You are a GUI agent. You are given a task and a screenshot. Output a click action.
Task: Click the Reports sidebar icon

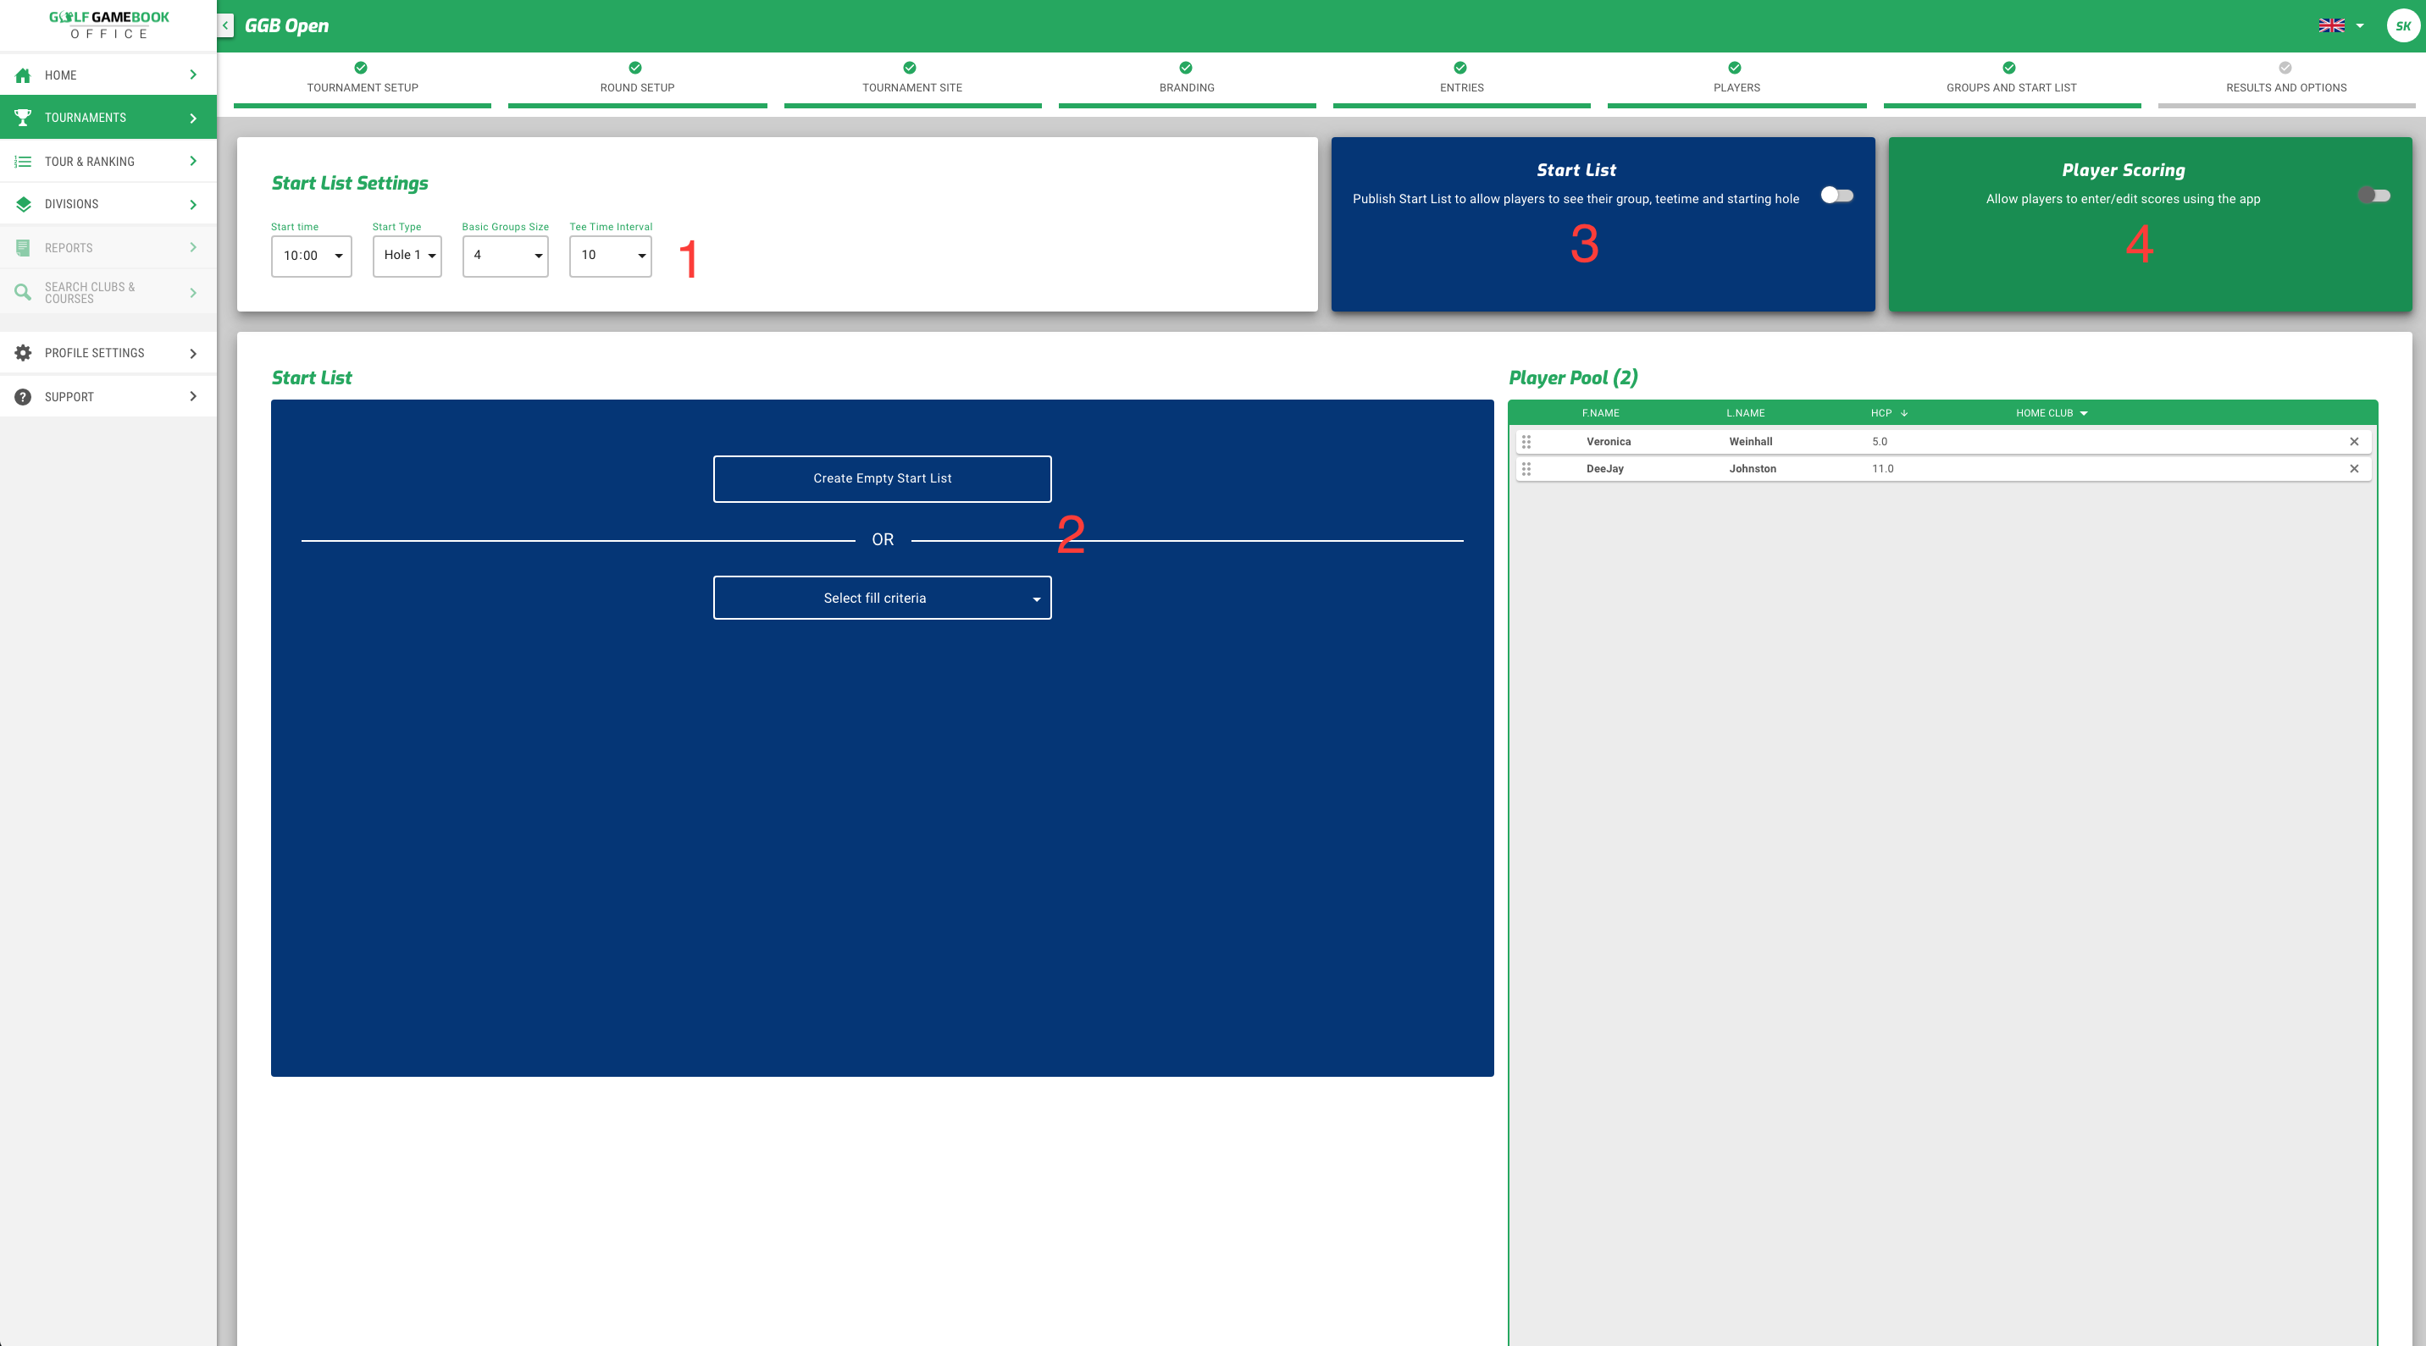21,245
